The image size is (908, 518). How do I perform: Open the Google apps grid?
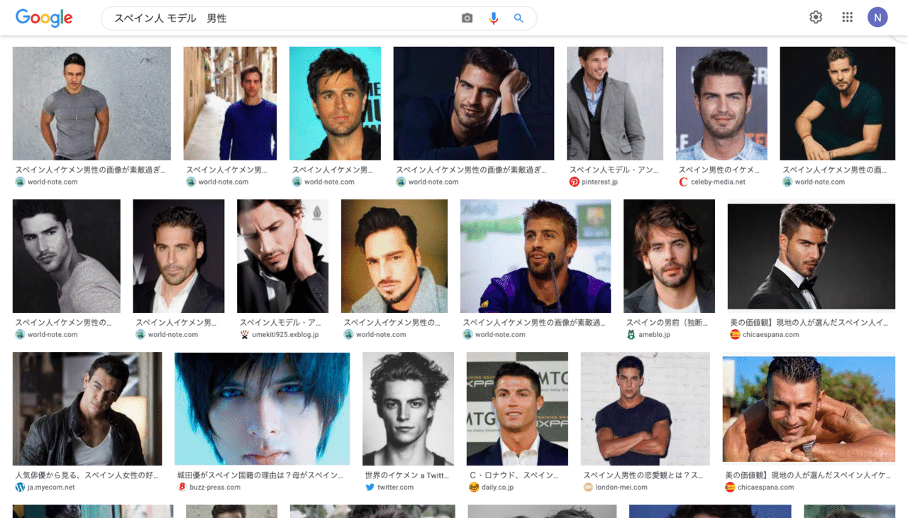pos(847,18)
